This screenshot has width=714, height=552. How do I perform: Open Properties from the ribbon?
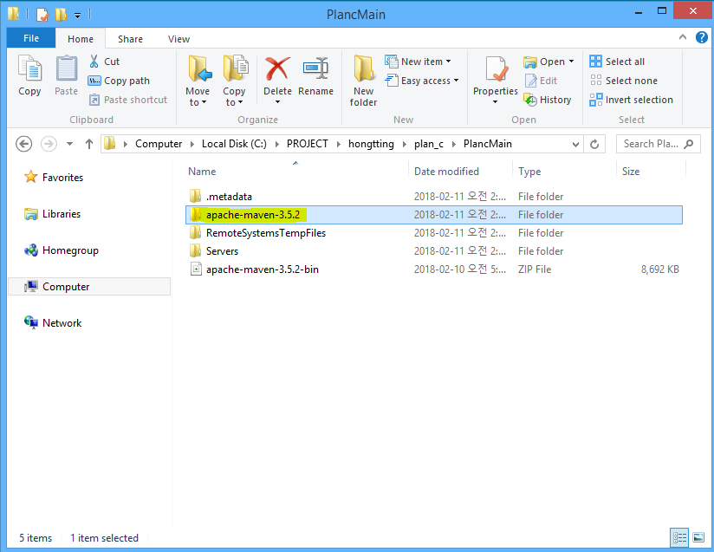click(x=496, y=71)
